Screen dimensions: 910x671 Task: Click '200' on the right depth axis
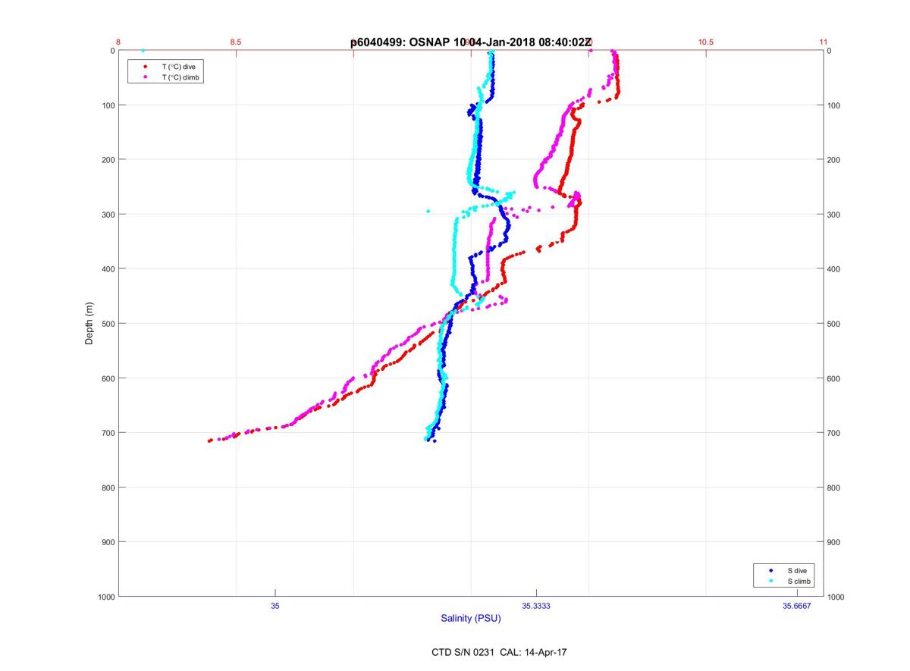[834, 160]
